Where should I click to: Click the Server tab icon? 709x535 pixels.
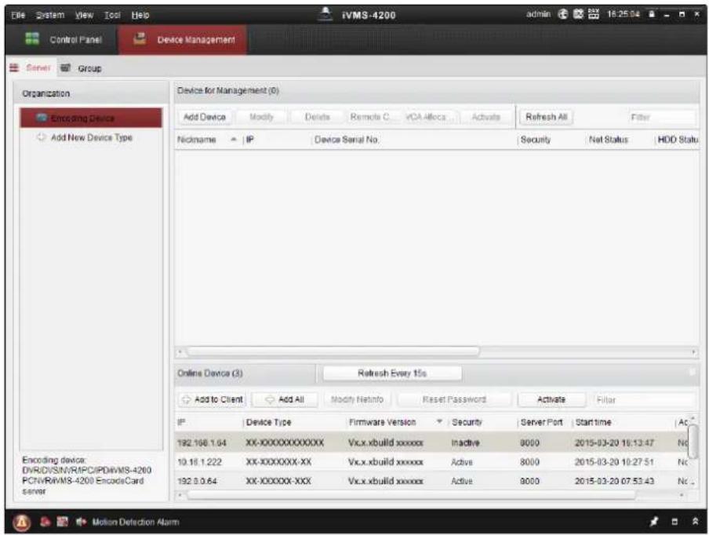coord(14,67)
